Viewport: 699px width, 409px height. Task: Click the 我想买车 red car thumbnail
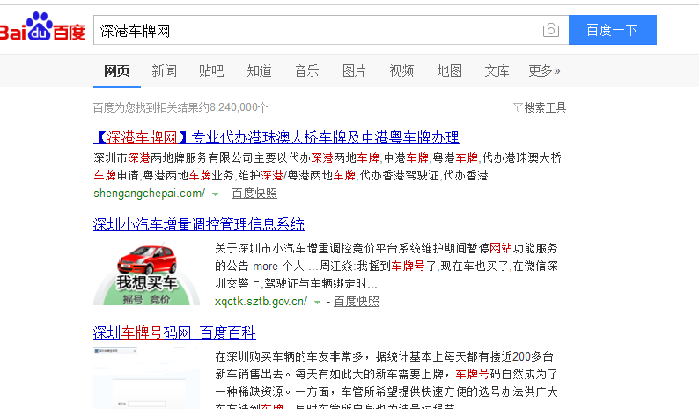pos(147,274)
